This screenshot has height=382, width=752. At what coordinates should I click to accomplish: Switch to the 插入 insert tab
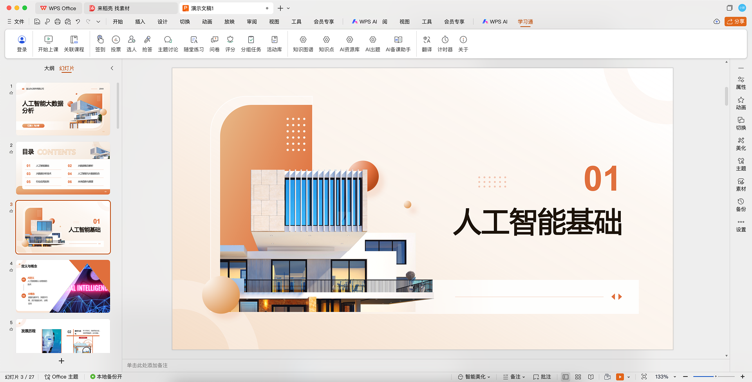(140, 22)
